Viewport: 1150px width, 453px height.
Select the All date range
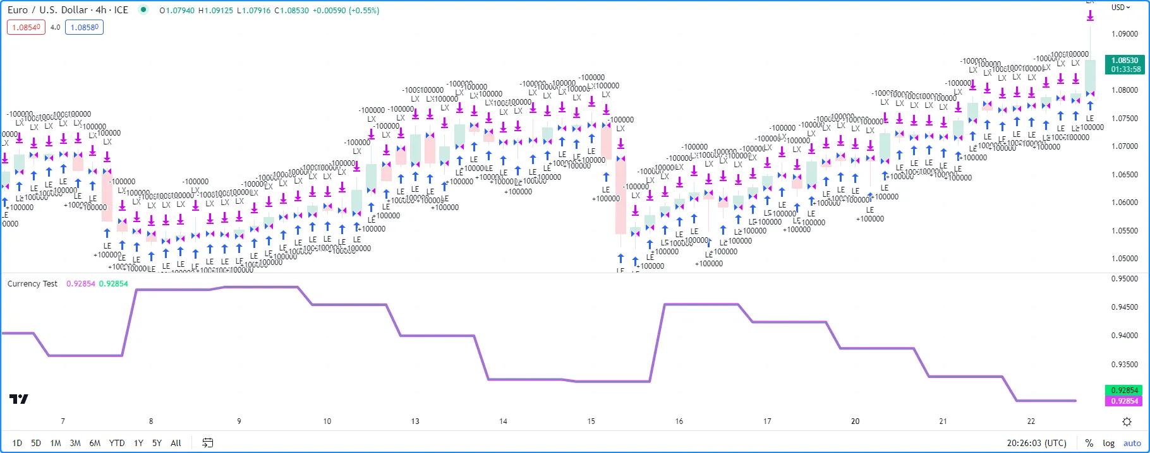(x=176, y=443)
